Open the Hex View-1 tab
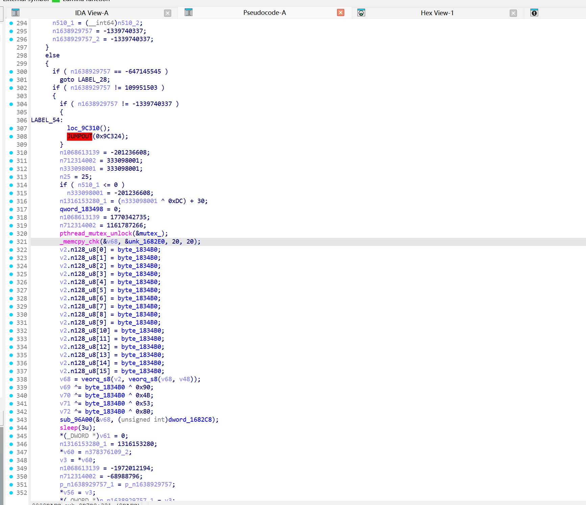The width and height of the screenshot is (586, 505). click(x=437, y=13)
